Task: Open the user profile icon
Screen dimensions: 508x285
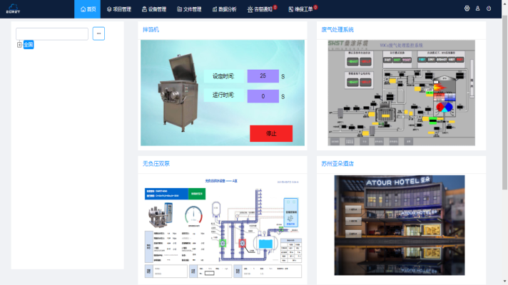Action: pos(478,9)
